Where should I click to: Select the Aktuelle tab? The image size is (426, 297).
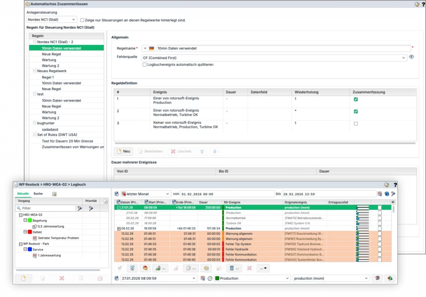click(22, 194)
